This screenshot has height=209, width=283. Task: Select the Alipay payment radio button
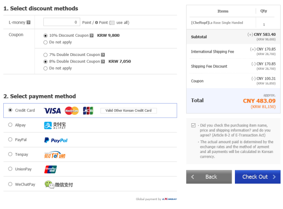pyautogui.click(x=10, y=125)
